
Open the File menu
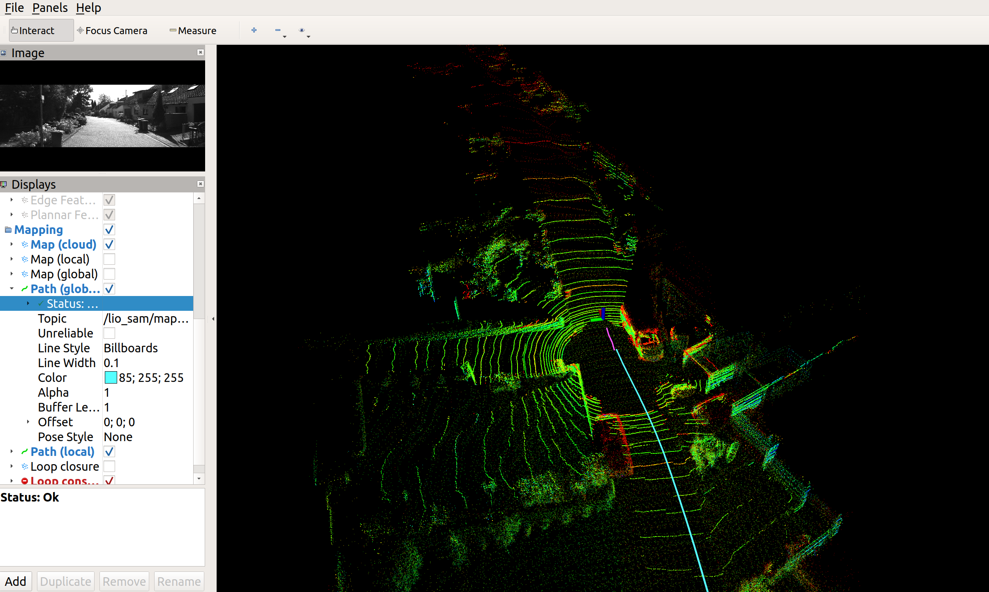click(x=14, y=7)
